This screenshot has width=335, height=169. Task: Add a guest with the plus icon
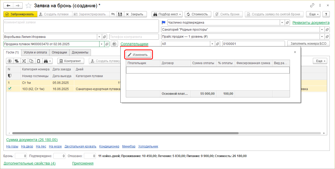point(10,61)
